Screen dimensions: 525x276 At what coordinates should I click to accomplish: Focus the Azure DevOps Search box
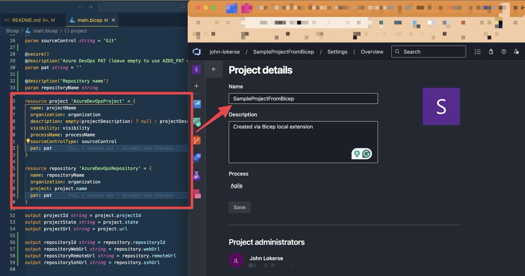pyautogui.click(x=429, y=52)
